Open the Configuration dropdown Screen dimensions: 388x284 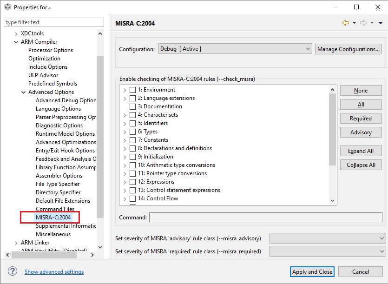click(235, 49)
